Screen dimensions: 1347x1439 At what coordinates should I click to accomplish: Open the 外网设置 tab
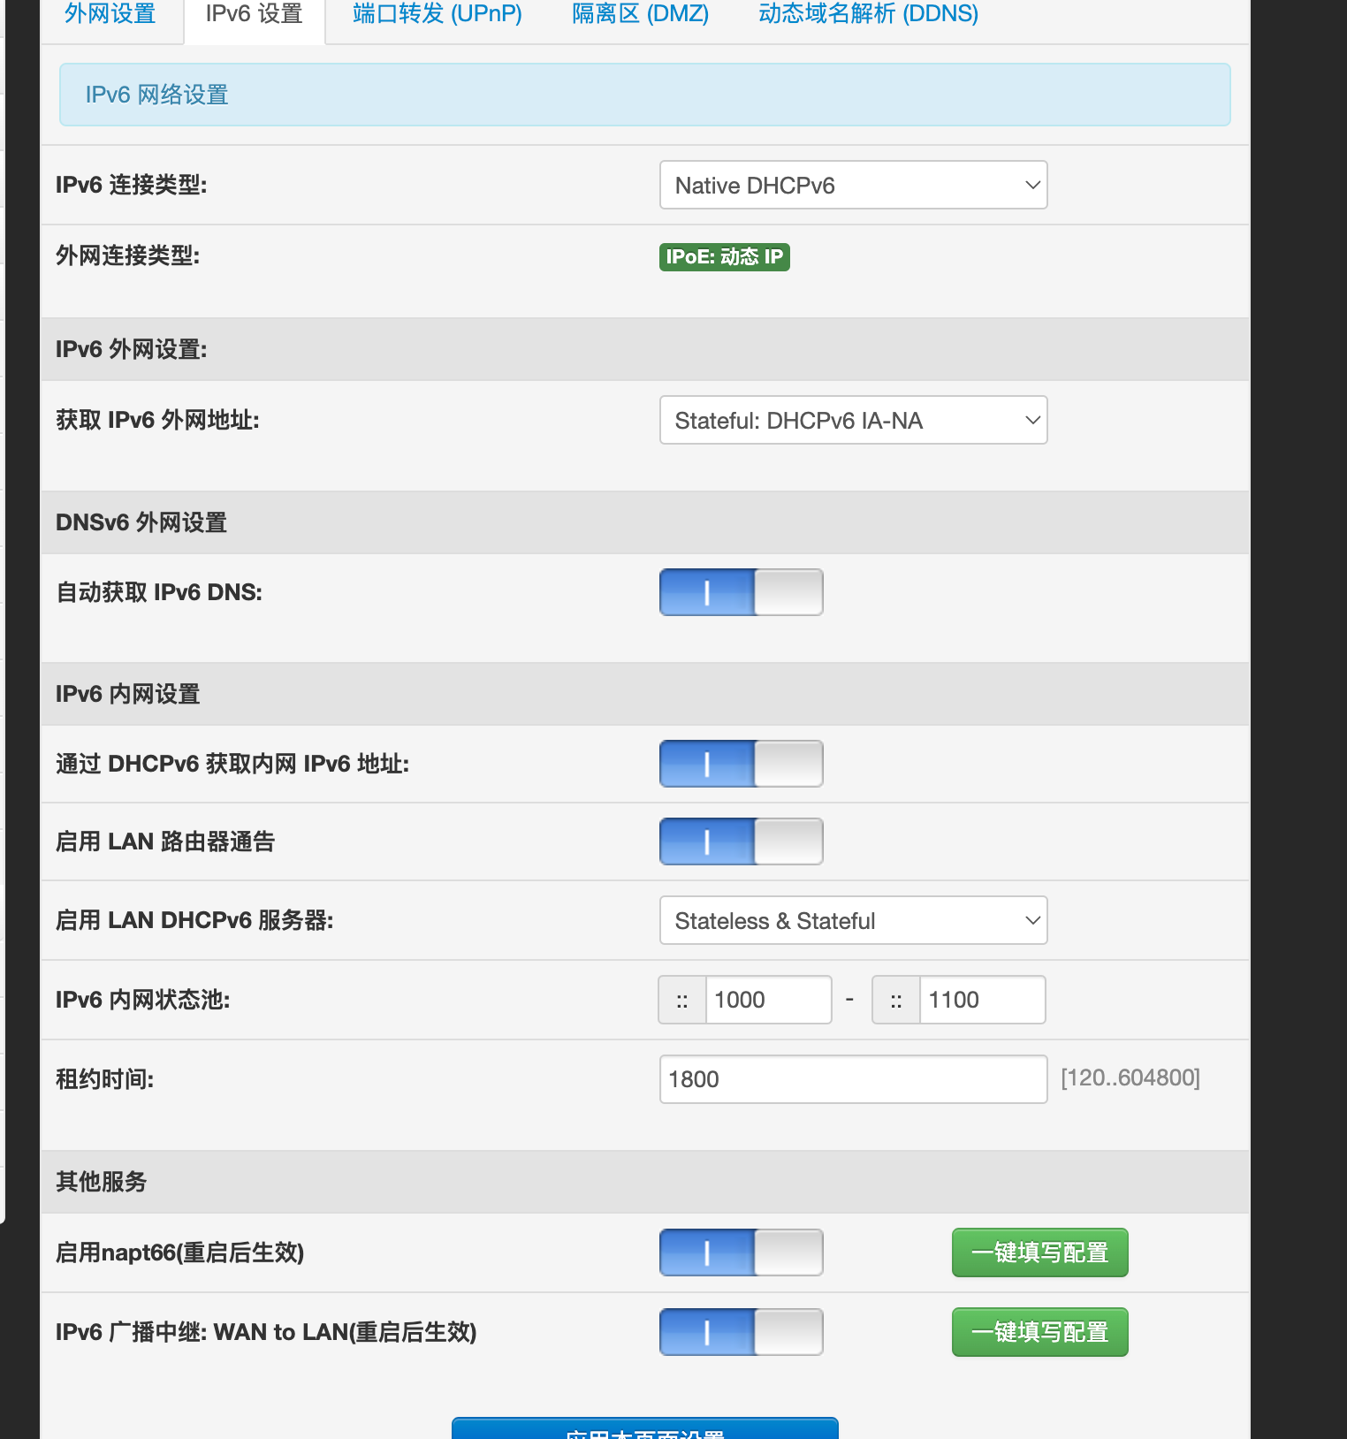[110, 14]
